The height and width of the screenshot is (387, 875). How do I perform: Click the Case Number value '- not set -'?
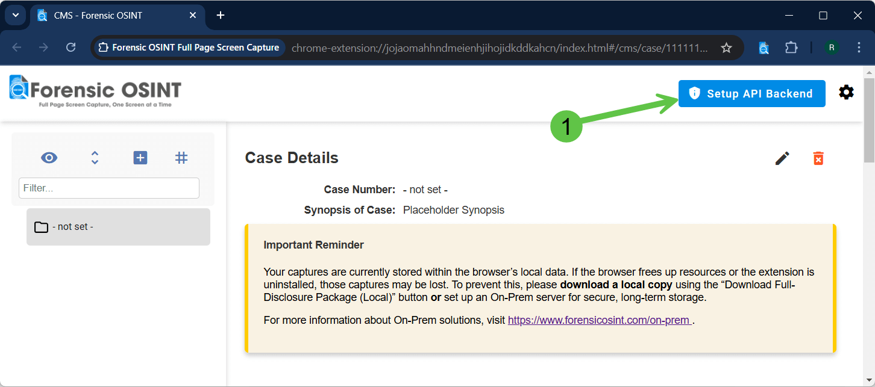pos(425,190)
